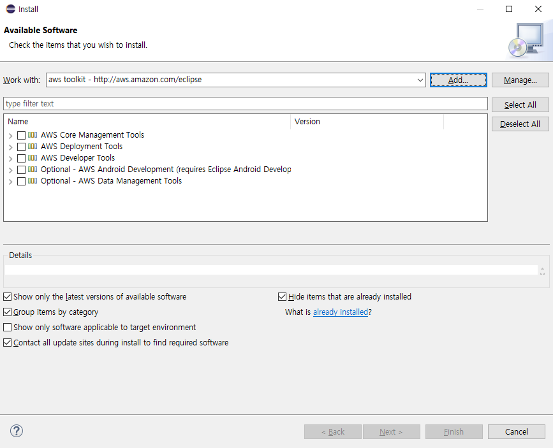Click the Eclipse icon in the title bar
Image resolution: width=553 pixels, height=448 pixels.
11,9
